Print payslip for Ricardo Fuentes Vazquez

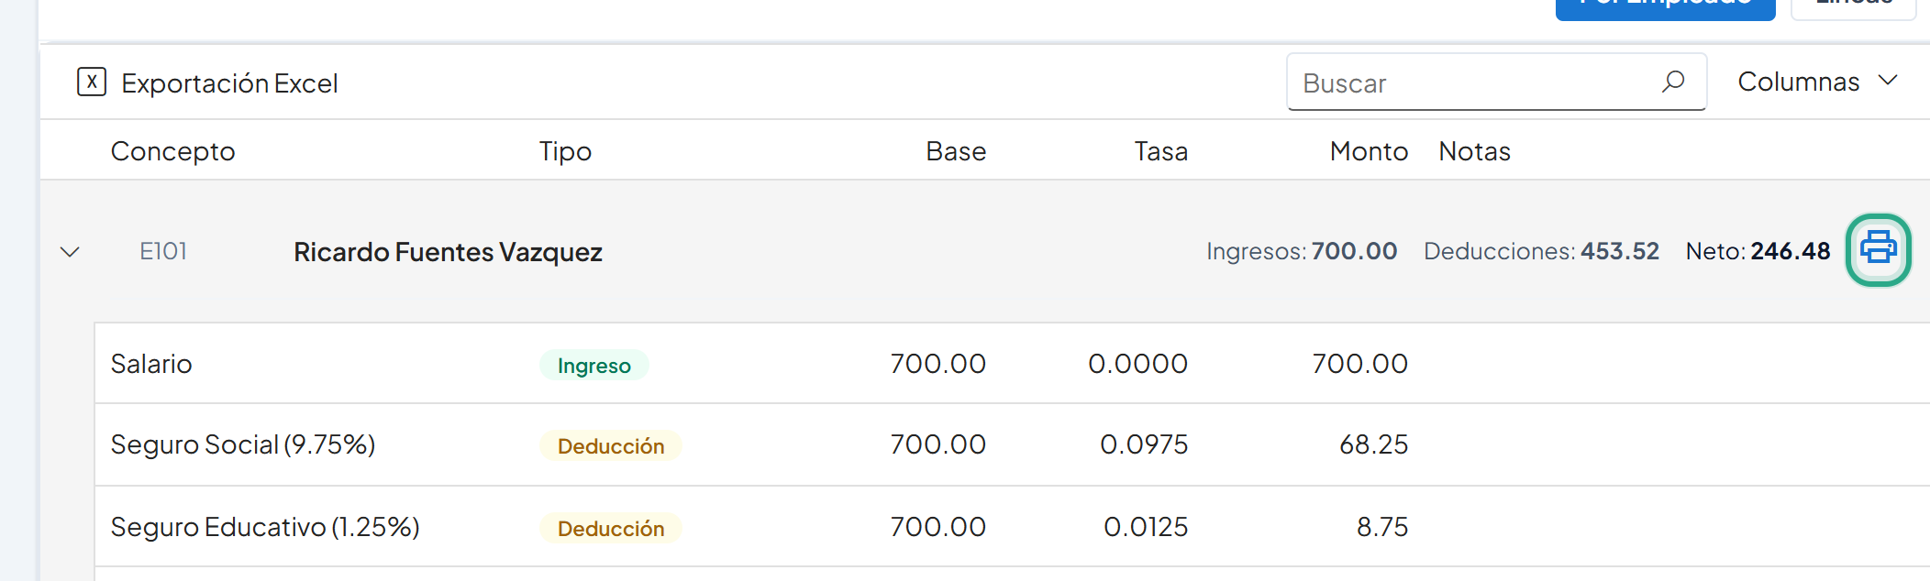point(1878,249)
